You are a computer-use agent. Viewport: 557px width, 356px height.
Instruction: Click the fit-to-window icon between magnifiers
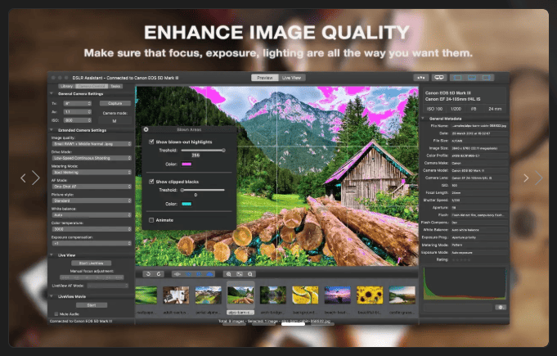[240, 274]
